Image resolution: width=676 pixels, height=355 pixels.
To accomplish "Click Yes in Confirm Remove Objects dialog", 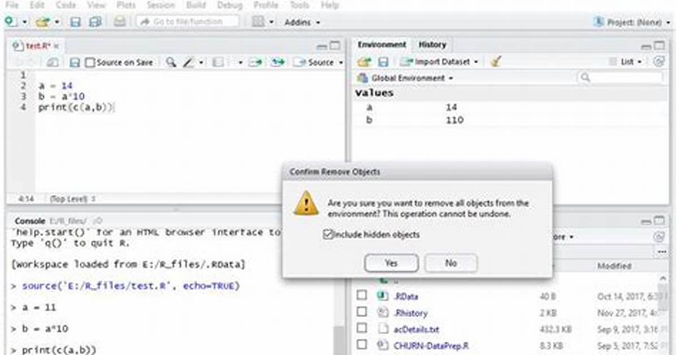I will click(391, 263).
